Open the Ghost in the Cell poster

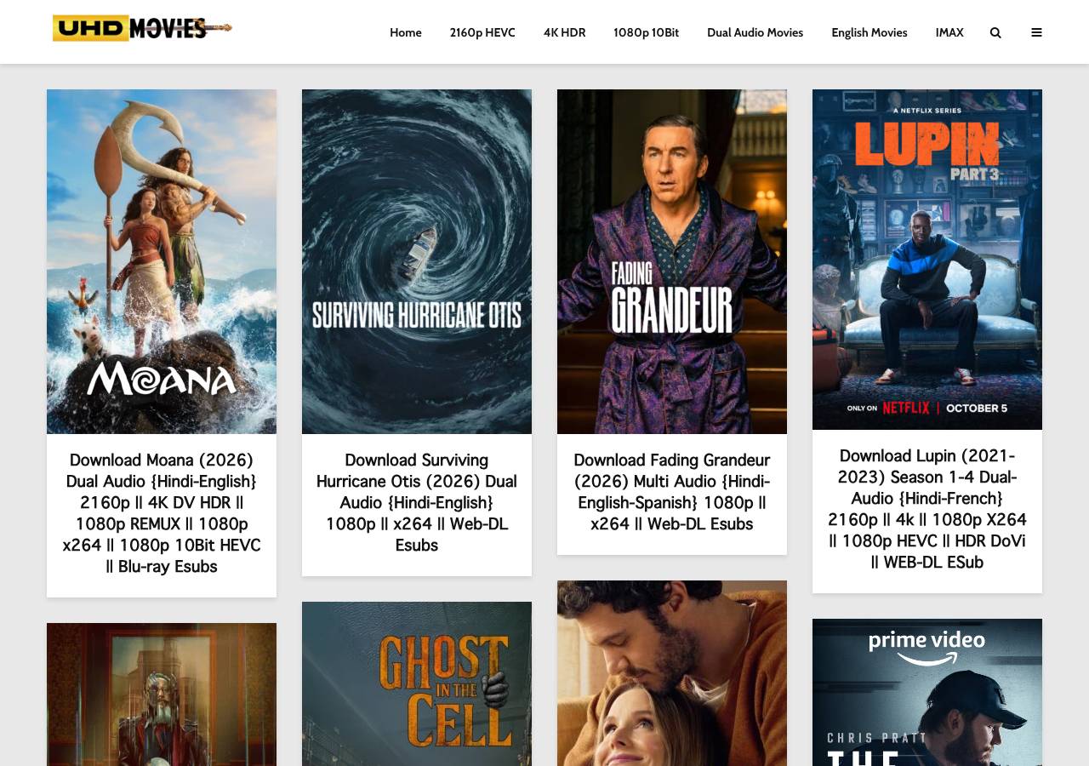[x=417, y=683]
